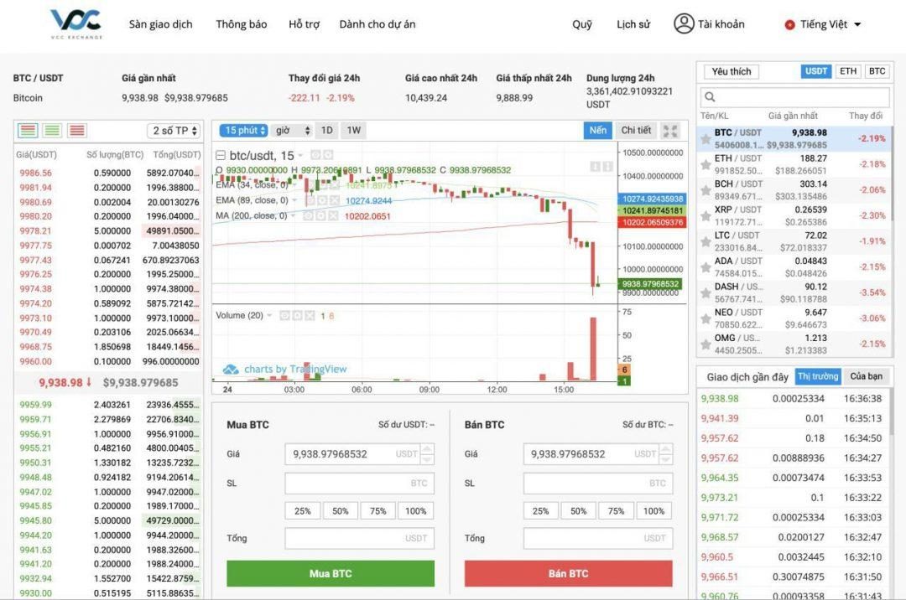This screenshot has height=600, width=906.
Task: Click the VCC Exchange logo
Action: 76,24
